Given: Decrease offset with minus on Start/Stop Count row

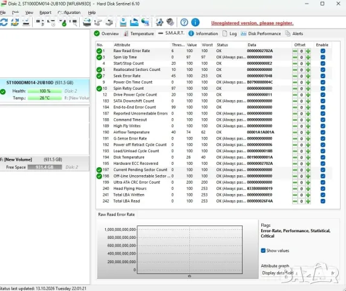Looking at the screenshot, I should pyautogui.click(x=295, y=64).
